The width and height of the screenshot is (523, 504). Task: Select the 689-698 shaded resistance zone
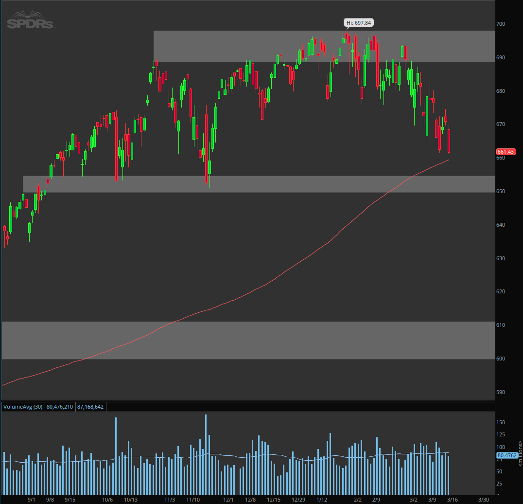coord(324,46)
